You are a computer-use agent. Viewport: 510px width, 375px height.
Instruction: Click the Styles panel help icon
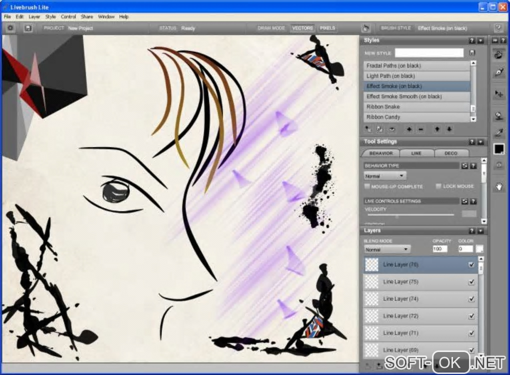(x=471, y=40)
